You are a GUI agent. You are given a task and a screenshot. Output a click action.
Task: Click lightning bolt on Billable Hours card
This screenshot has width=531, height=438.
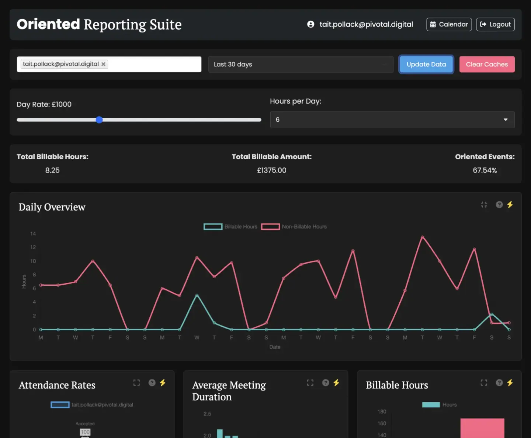(510, 383)
